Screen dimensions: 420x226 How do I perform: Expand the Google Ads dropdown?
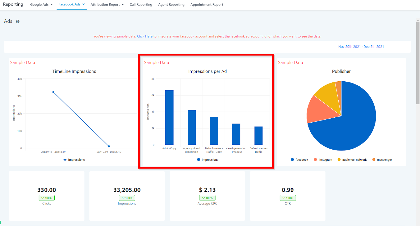[41, 4]
